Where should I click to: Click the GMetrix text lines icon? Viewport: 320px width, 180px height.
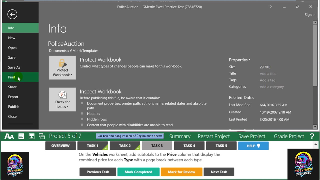21,136
